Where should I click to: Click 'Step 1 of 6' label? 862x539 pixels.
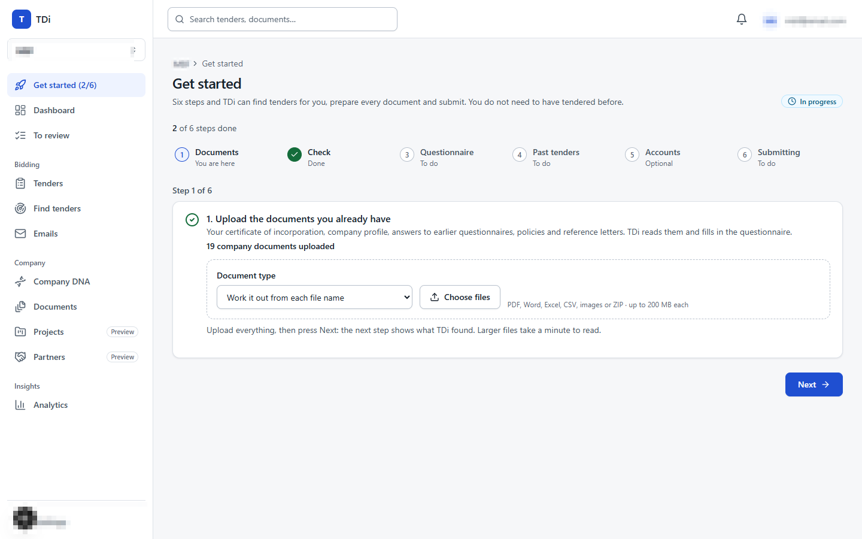[192, 190]
